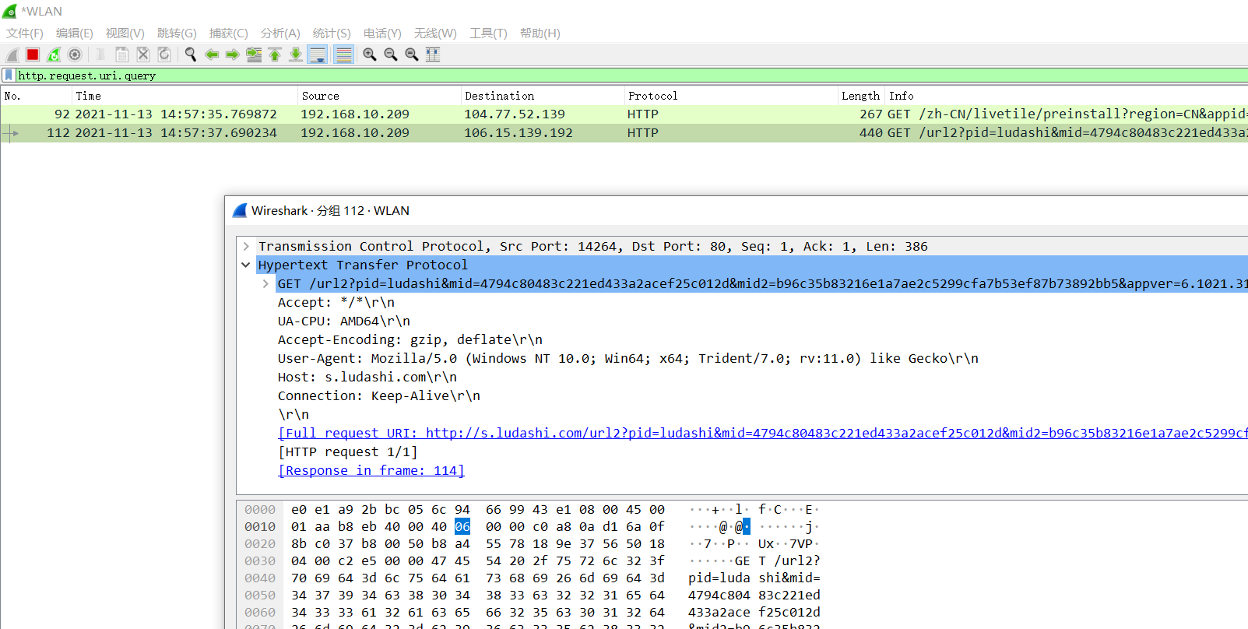Sort packets by the Source column
Viewport: 1248px width, 629px height.
(x=380, y=96)
